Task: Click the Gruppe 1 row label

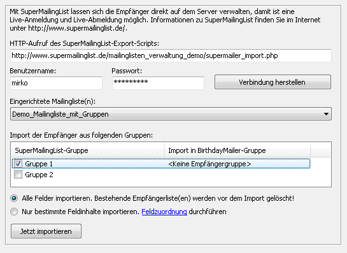Action: (39, 164)
